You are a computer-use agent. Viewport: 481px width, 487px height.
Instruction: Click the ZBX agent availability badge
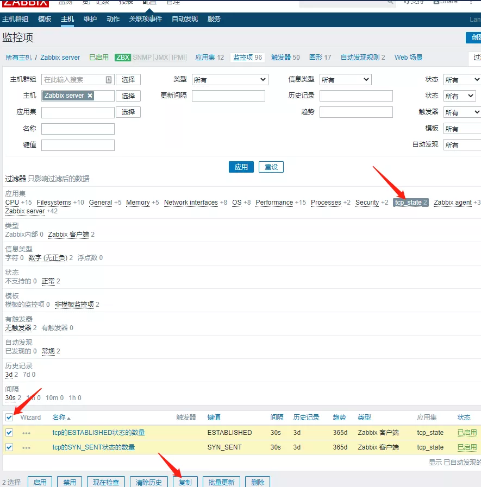point(123,58)
